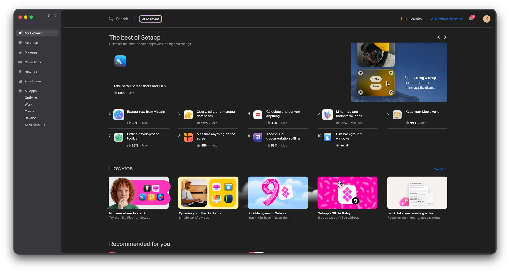
Task: Open Dim background windows app icon
Action: (328, 137)
